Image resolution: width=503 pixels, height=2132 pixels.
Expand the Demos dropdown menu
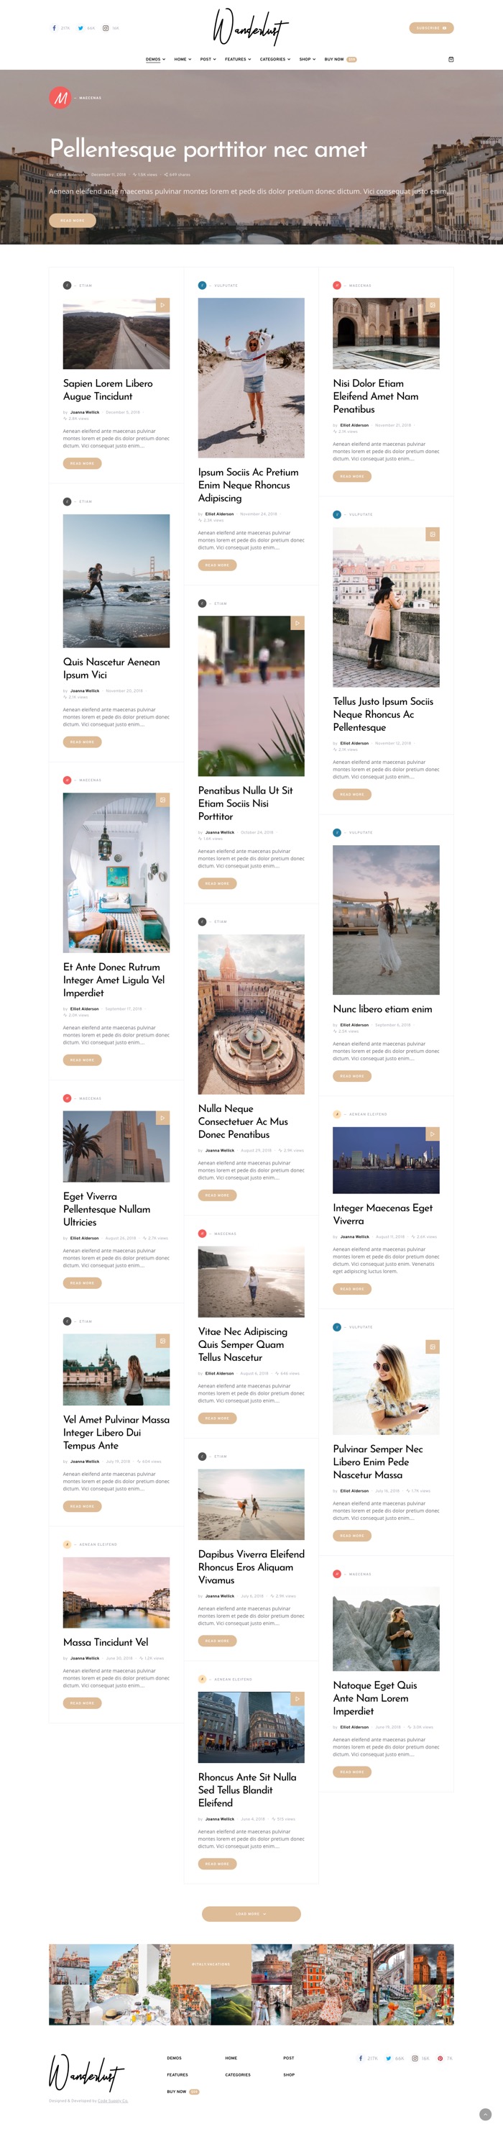(x=155, y=60)
